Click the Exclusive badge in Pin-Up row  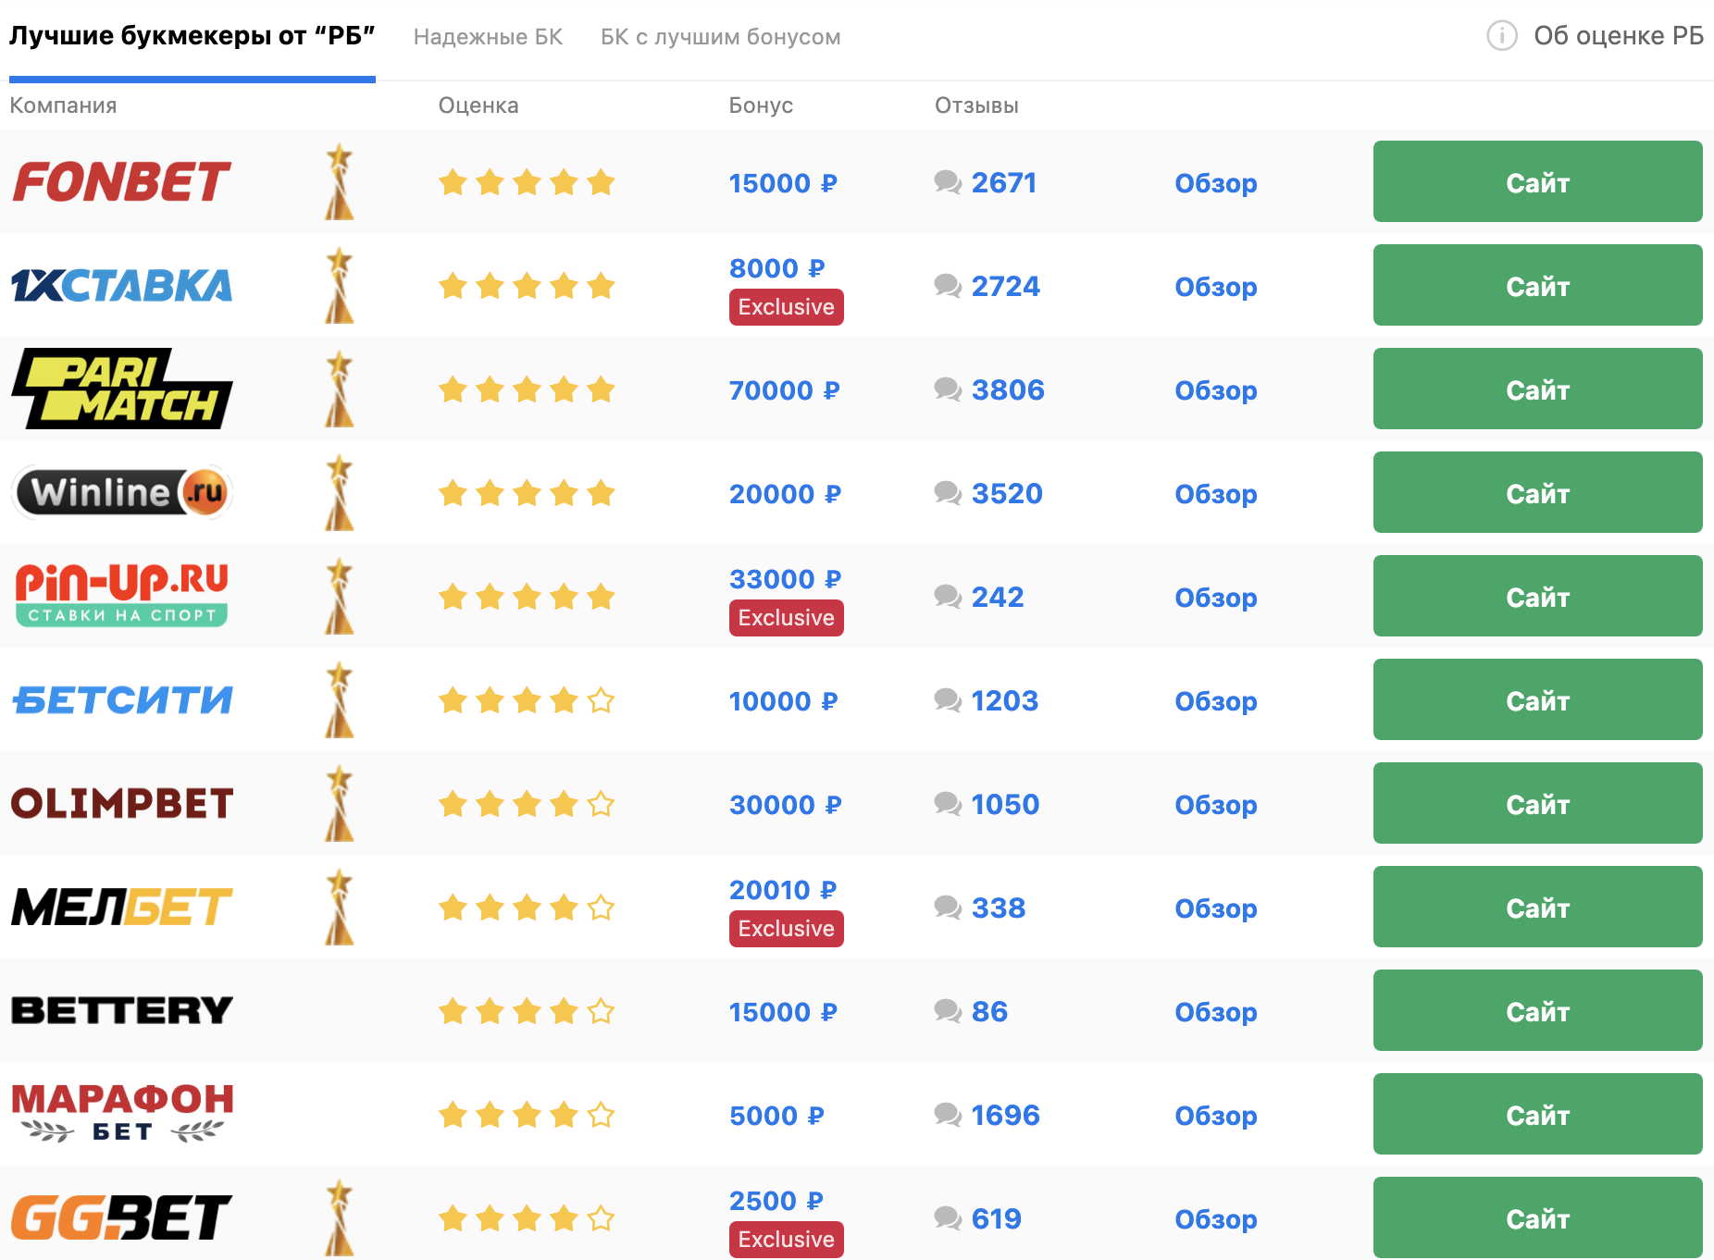[x=786, y=618]
